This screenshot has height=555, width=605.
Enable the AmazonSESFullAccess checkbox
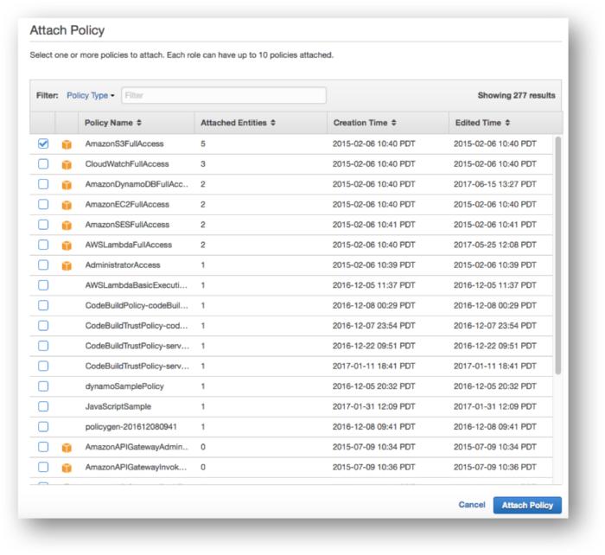[x=43, y=224]
